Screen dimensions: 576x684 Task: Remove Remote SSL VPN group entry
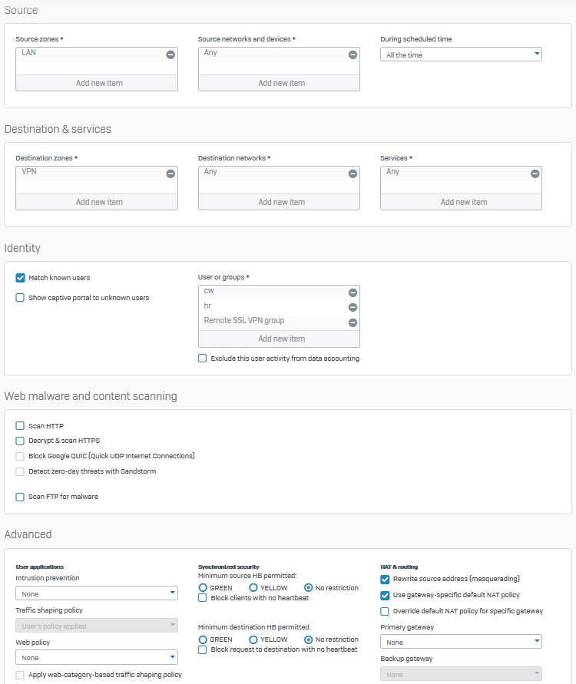click(353, 322)
